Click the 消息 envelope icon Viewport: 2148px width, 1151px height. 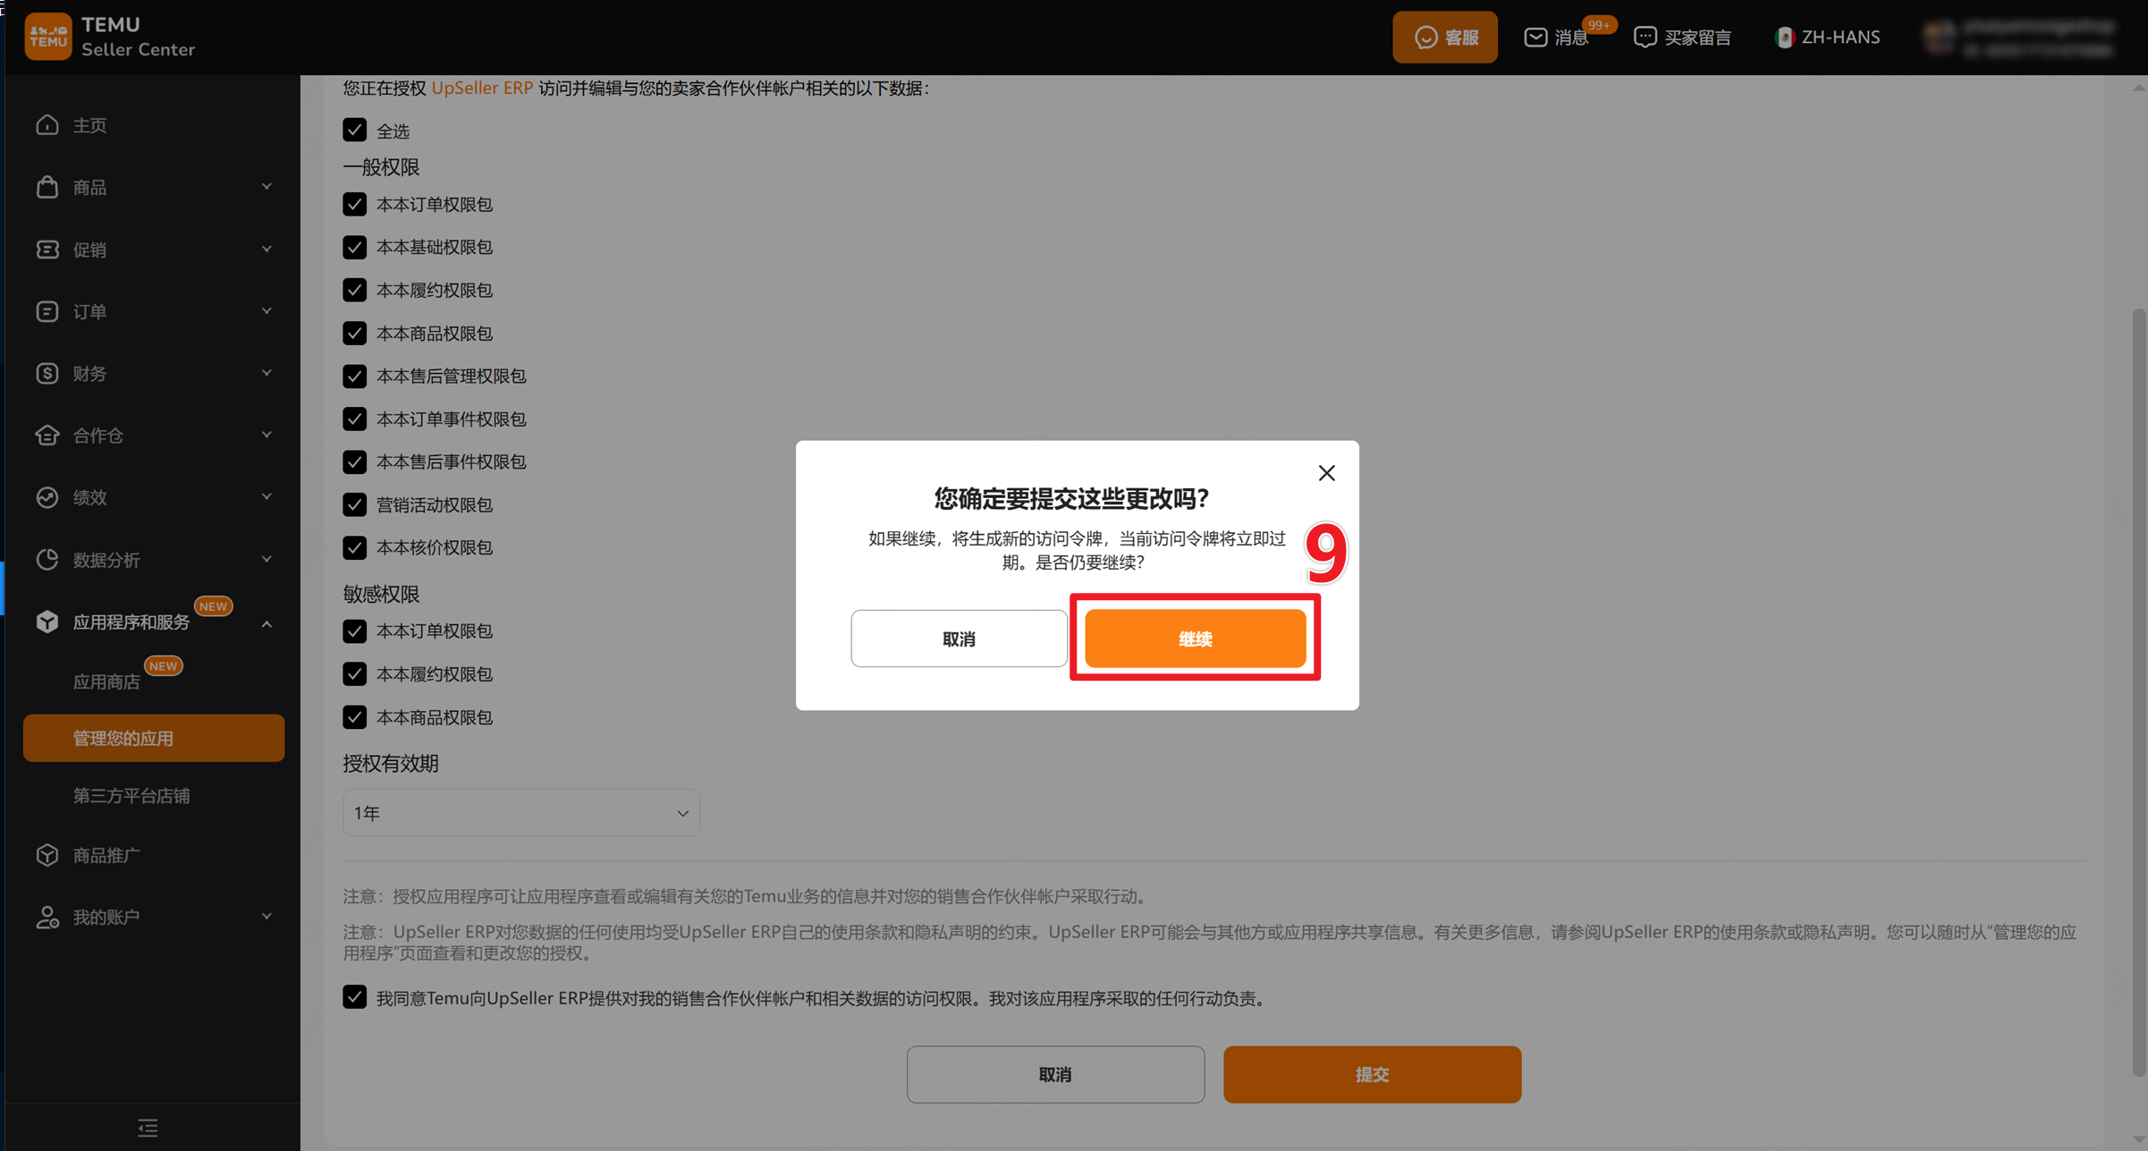point(1535,37)
